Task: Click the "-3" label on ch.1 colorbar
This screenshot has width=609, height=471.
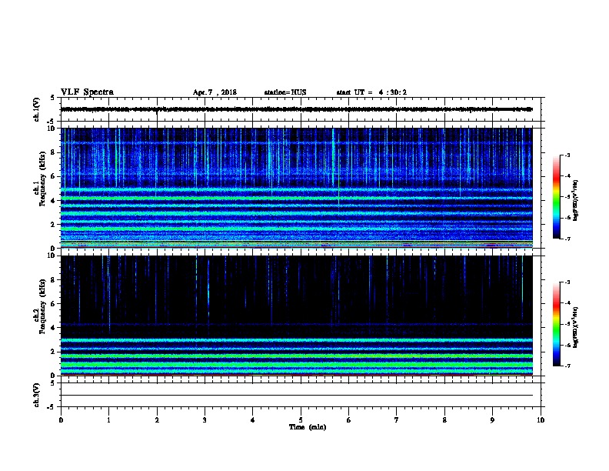Action: [567, 155]
